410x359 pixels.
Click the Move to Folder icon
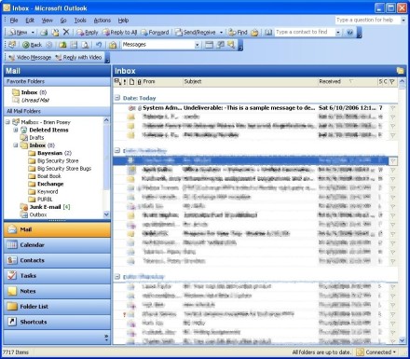tap(55, 33)
